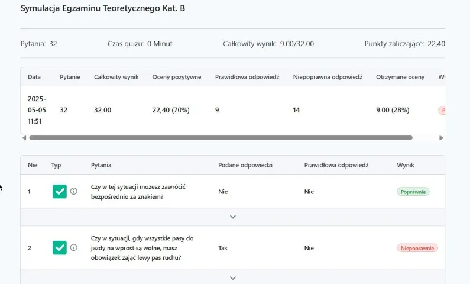The width and height of the screenshot is (470, 284).
Task: Click the info icon beside question 2
Action: click(x=74, y=247)
